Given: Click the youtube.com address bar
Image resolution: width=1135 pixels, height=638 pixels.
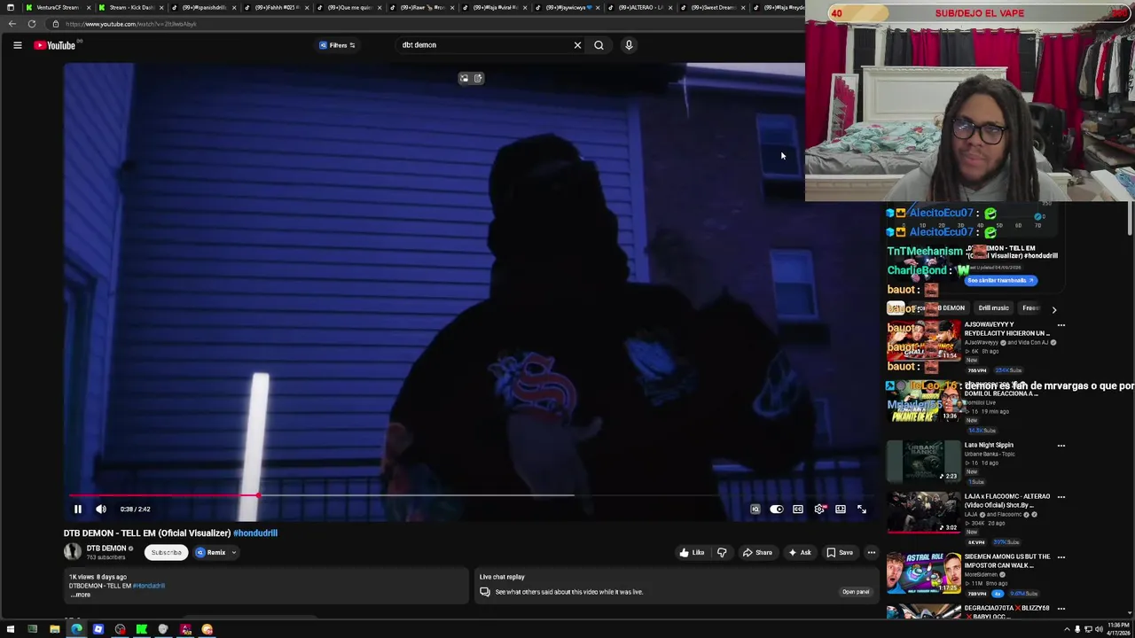Looking at the screenshot, I should pos(426,24).
